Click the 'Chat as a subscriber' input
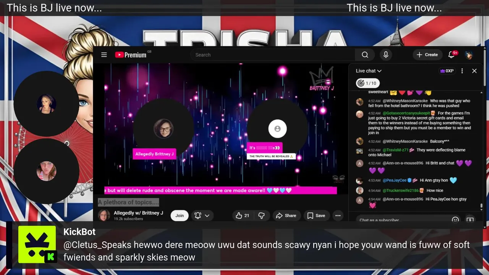 tap(403, 220)
